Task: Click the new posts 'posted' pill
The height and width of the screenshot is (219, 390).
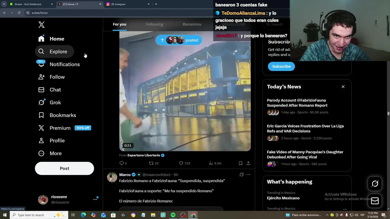Action: tap(179, 40)
